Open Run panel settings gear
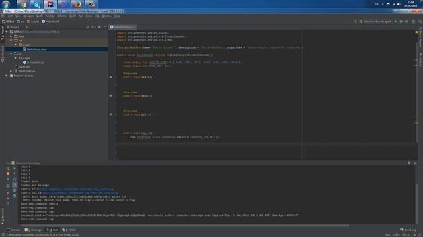The height and width of the screenshot is (237, 423). 410,163
